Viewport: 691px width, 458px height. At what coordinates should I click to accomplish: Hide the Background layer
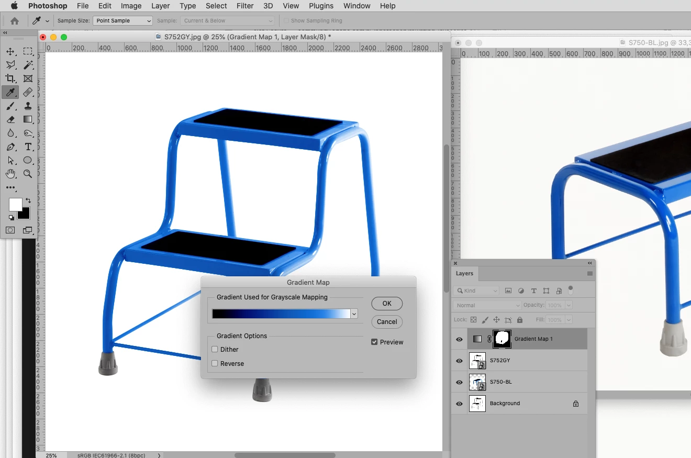click(x=459, y=404)
